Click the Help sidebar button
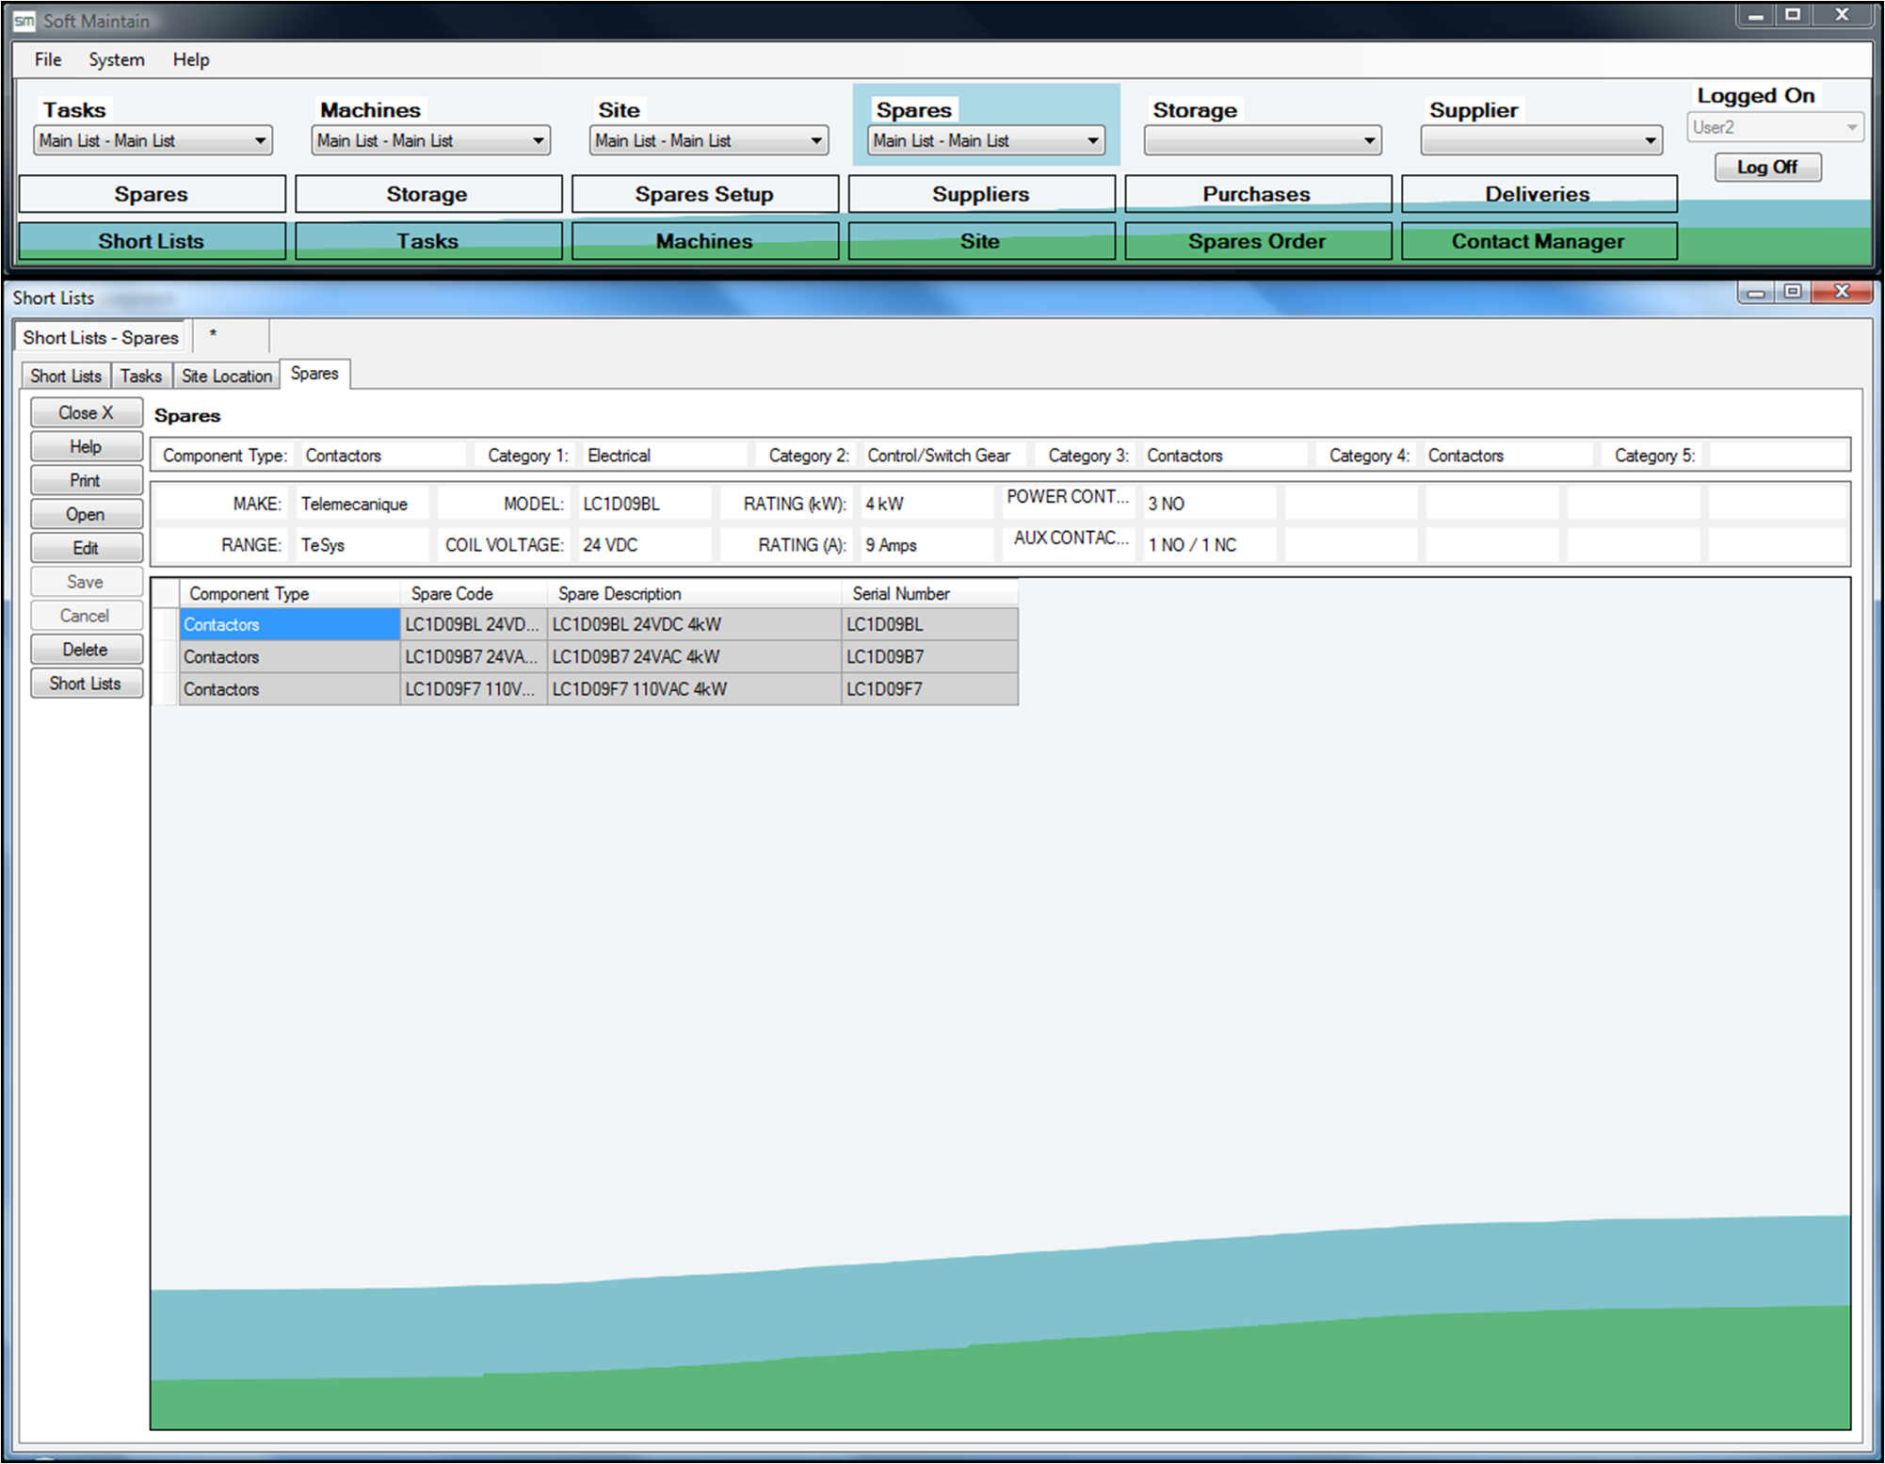Screen dimensions: 1885x1464 tap(86, 446)
